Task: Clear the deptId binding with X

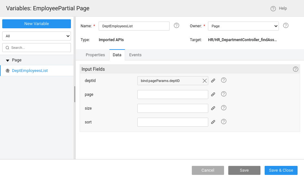Action: coord(204,81)
